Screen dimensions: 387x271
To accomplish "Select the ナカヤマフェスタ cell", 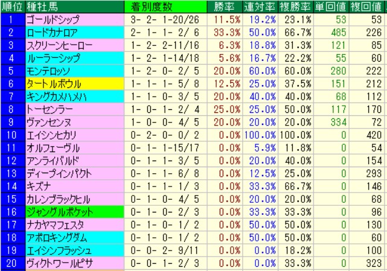I will pos(74,225).
